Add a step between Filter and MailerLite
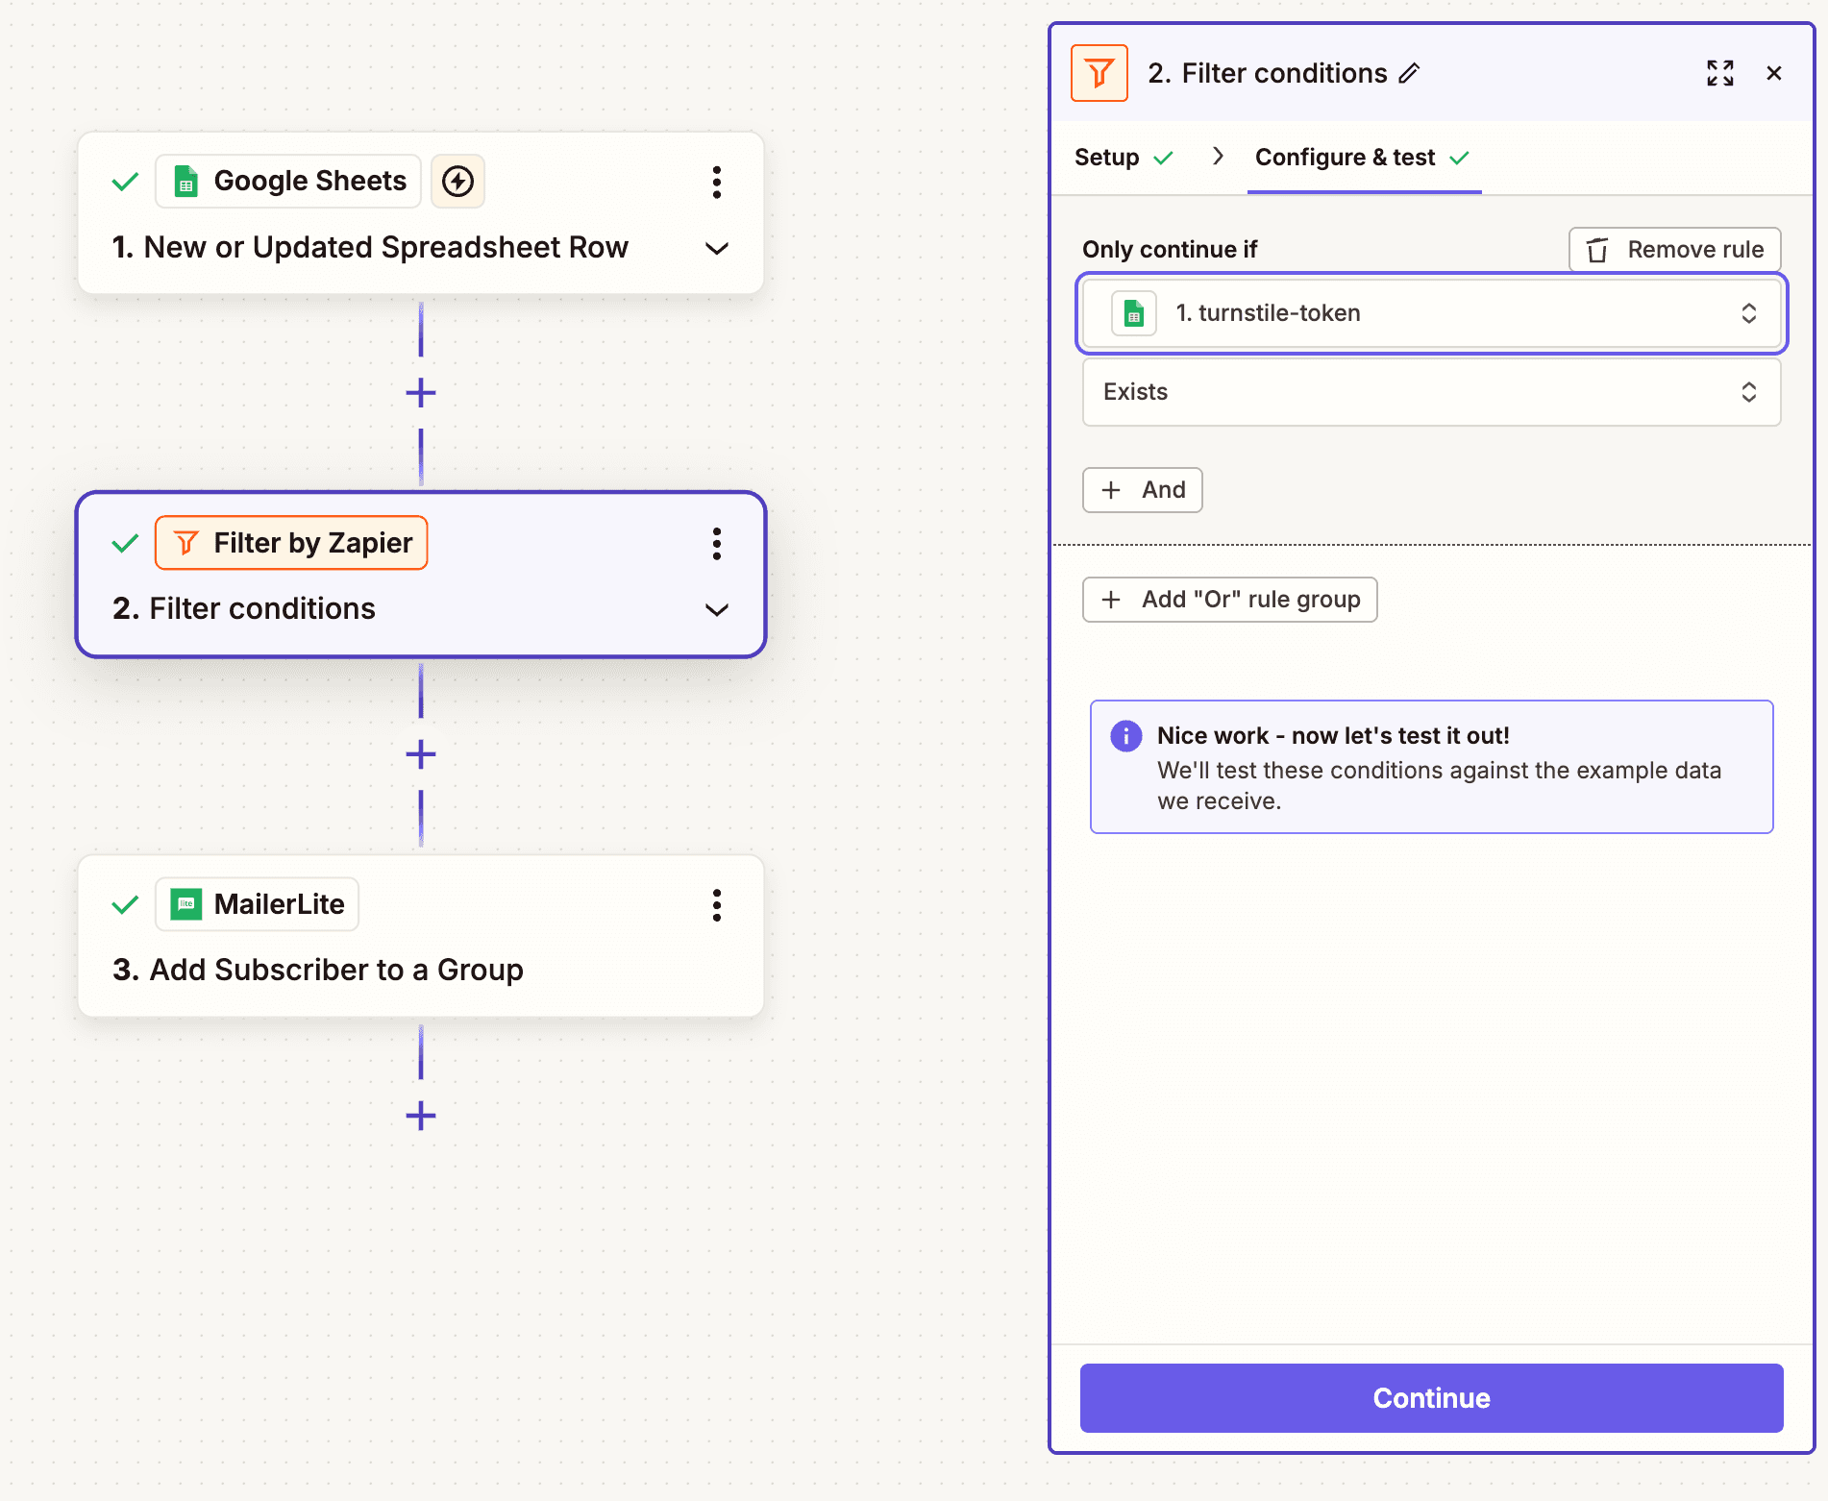Viewport: 1828px width, 1501px height. point(421,754)
